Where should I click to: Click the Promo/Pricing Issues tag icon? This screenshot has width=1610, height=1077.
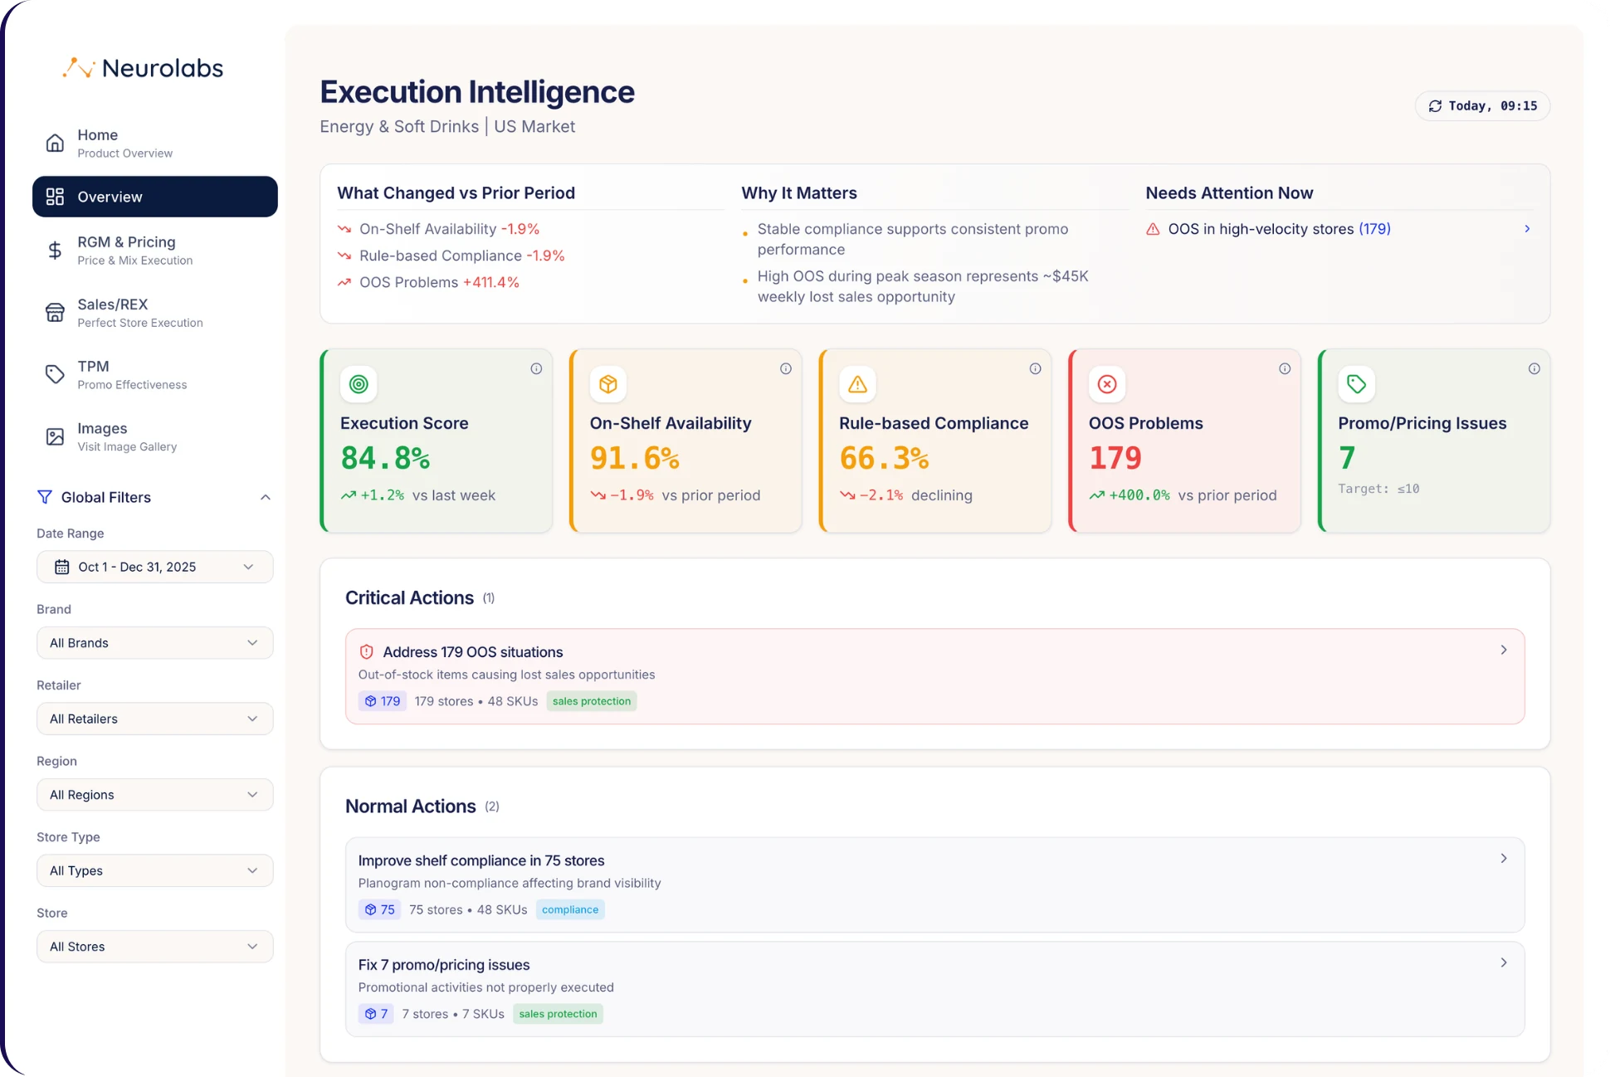click(1357, 384)
